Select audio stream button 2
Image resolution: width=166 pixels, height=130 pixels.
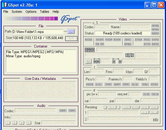[x=14, y=123]
